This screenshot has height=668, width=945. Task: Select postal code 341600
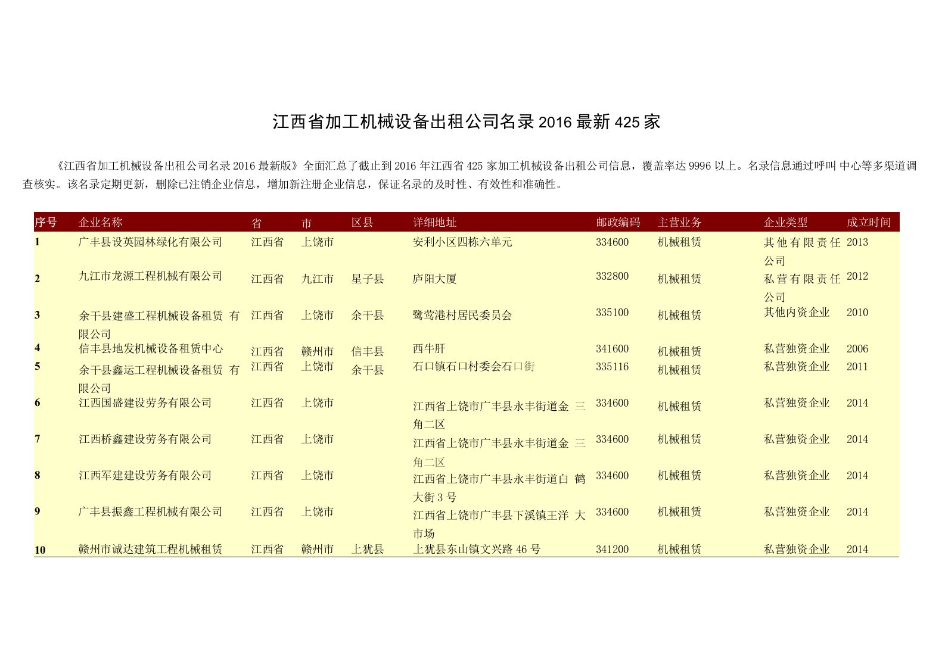[x=612, y=349]
